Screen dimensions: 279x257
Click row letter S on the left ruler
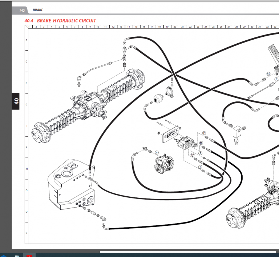coord(27,233)
